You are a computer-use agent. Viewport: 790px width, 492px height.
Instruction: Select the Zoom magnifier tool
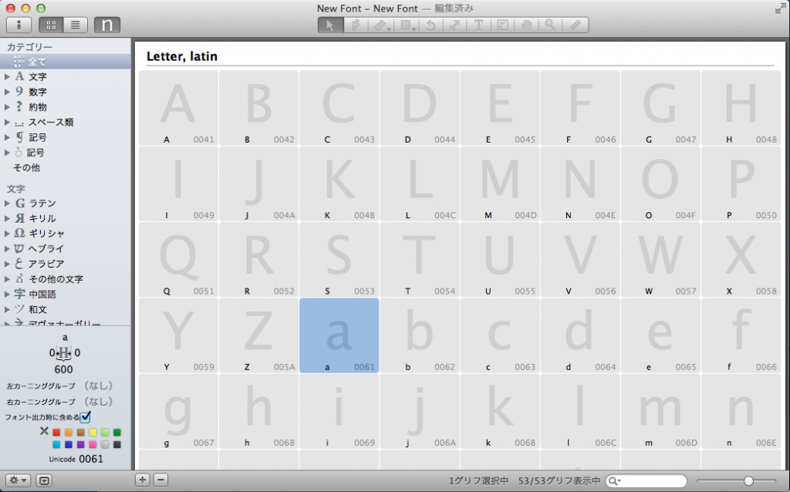552,25
